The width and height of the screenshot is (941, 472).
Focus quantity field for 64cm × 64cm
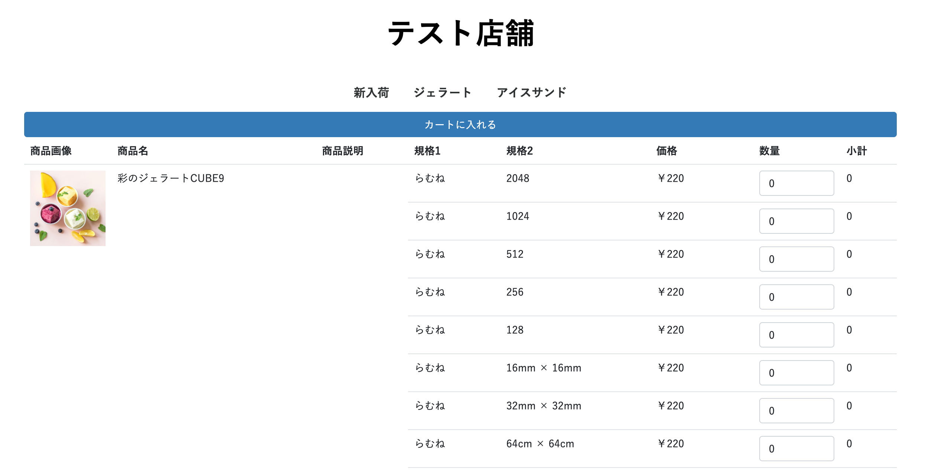pyautogui.click(x=796, y=449)
